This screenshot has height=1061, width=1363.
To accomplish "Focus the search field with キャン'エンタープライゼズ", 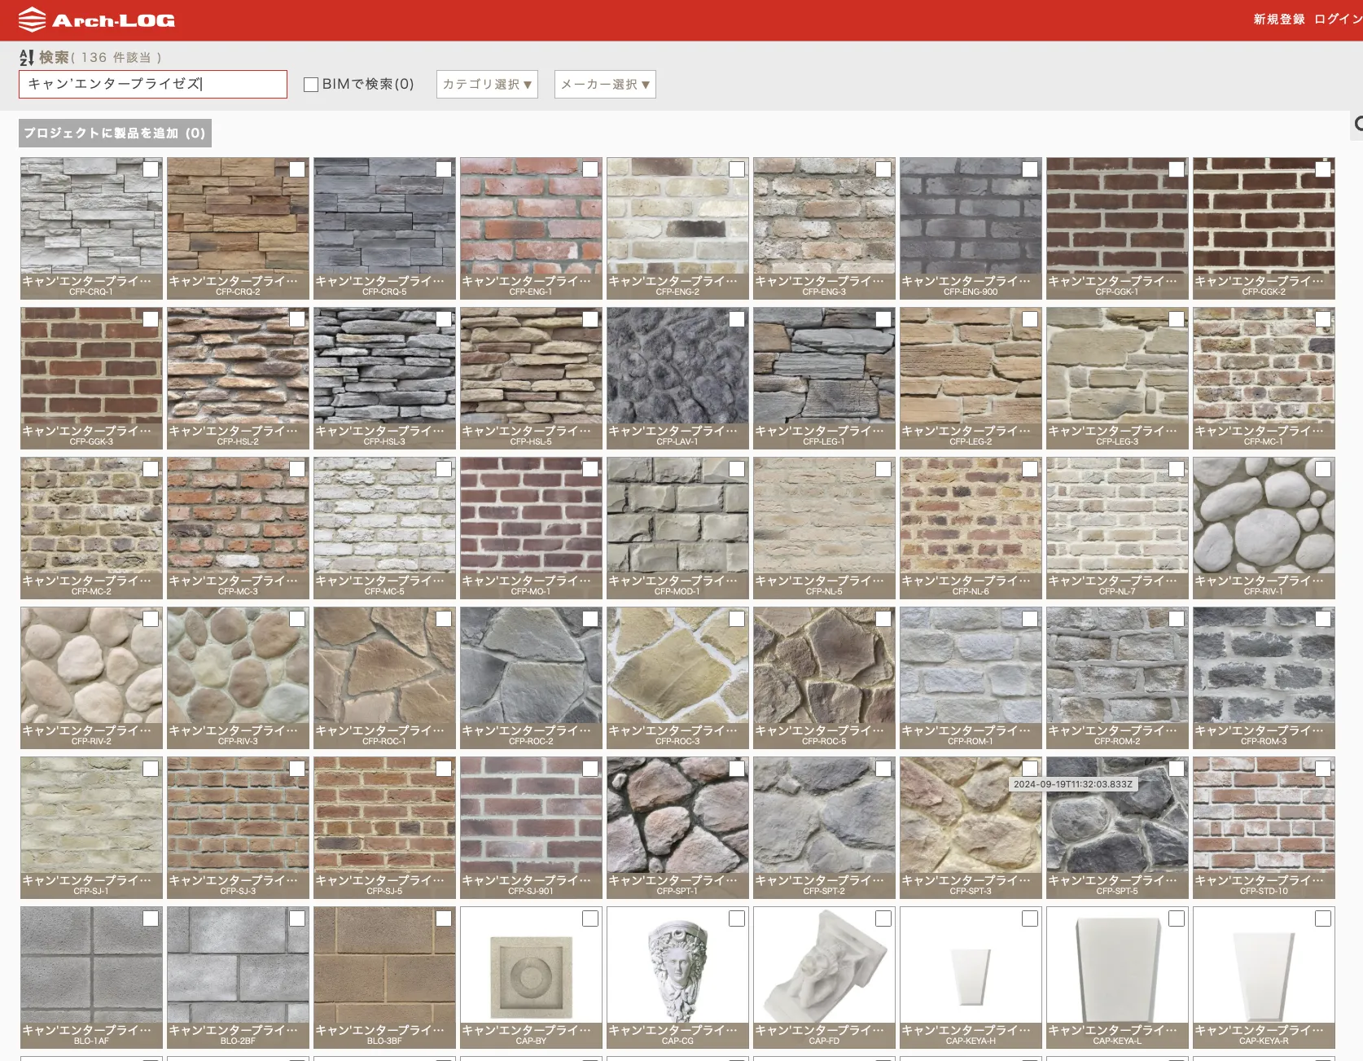I will 153,84.
